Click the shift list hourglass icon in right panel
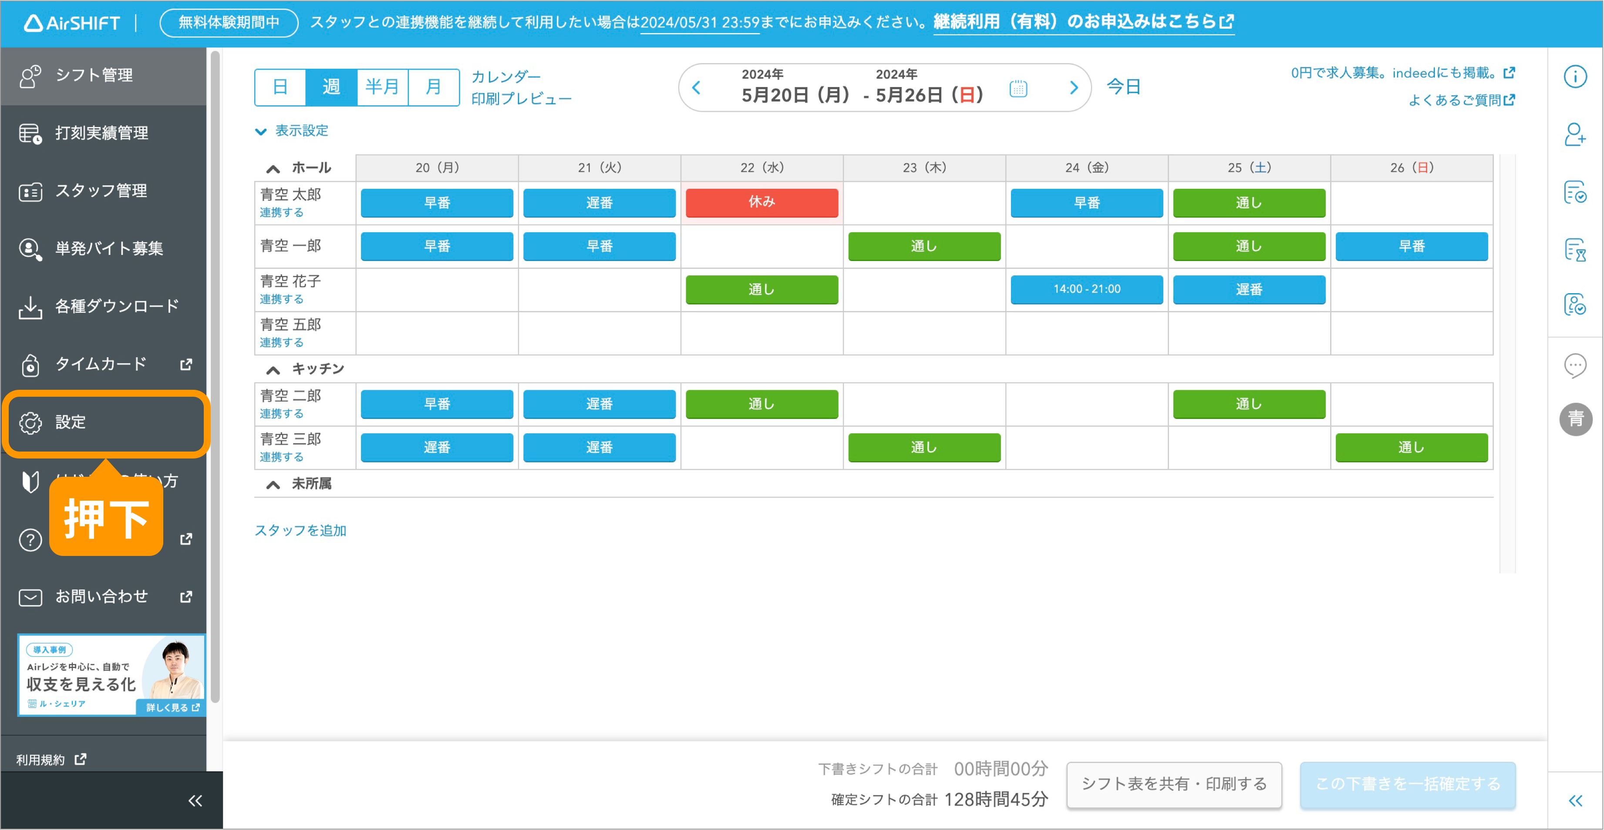This screenshot has width=1604, height=830. pos(1575,250)
